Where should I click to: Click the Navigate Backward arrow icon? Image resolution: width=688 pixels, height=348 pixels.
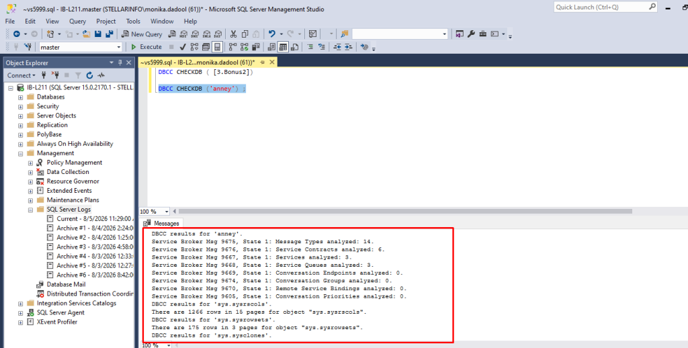(17, 34)
